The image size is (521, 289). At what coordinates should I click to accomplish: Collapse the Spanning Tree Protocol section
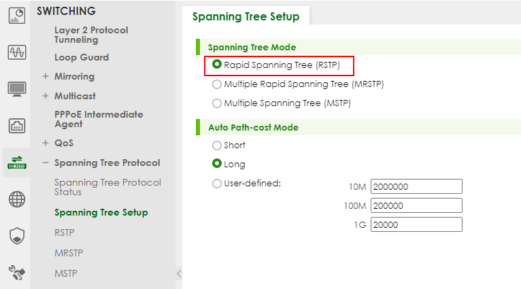tap(46, 163)
